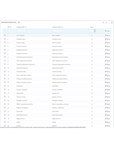Image resolution: width=114 pixels, height=148 pixels.
Task: Toggle status checkmark for Dom i wnętrze
Action: pos(92,35)
